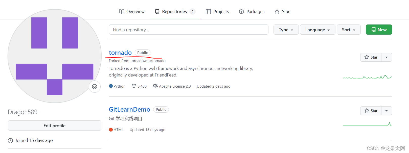
Task: Click the HTML language label
Action: pos(119,130)
